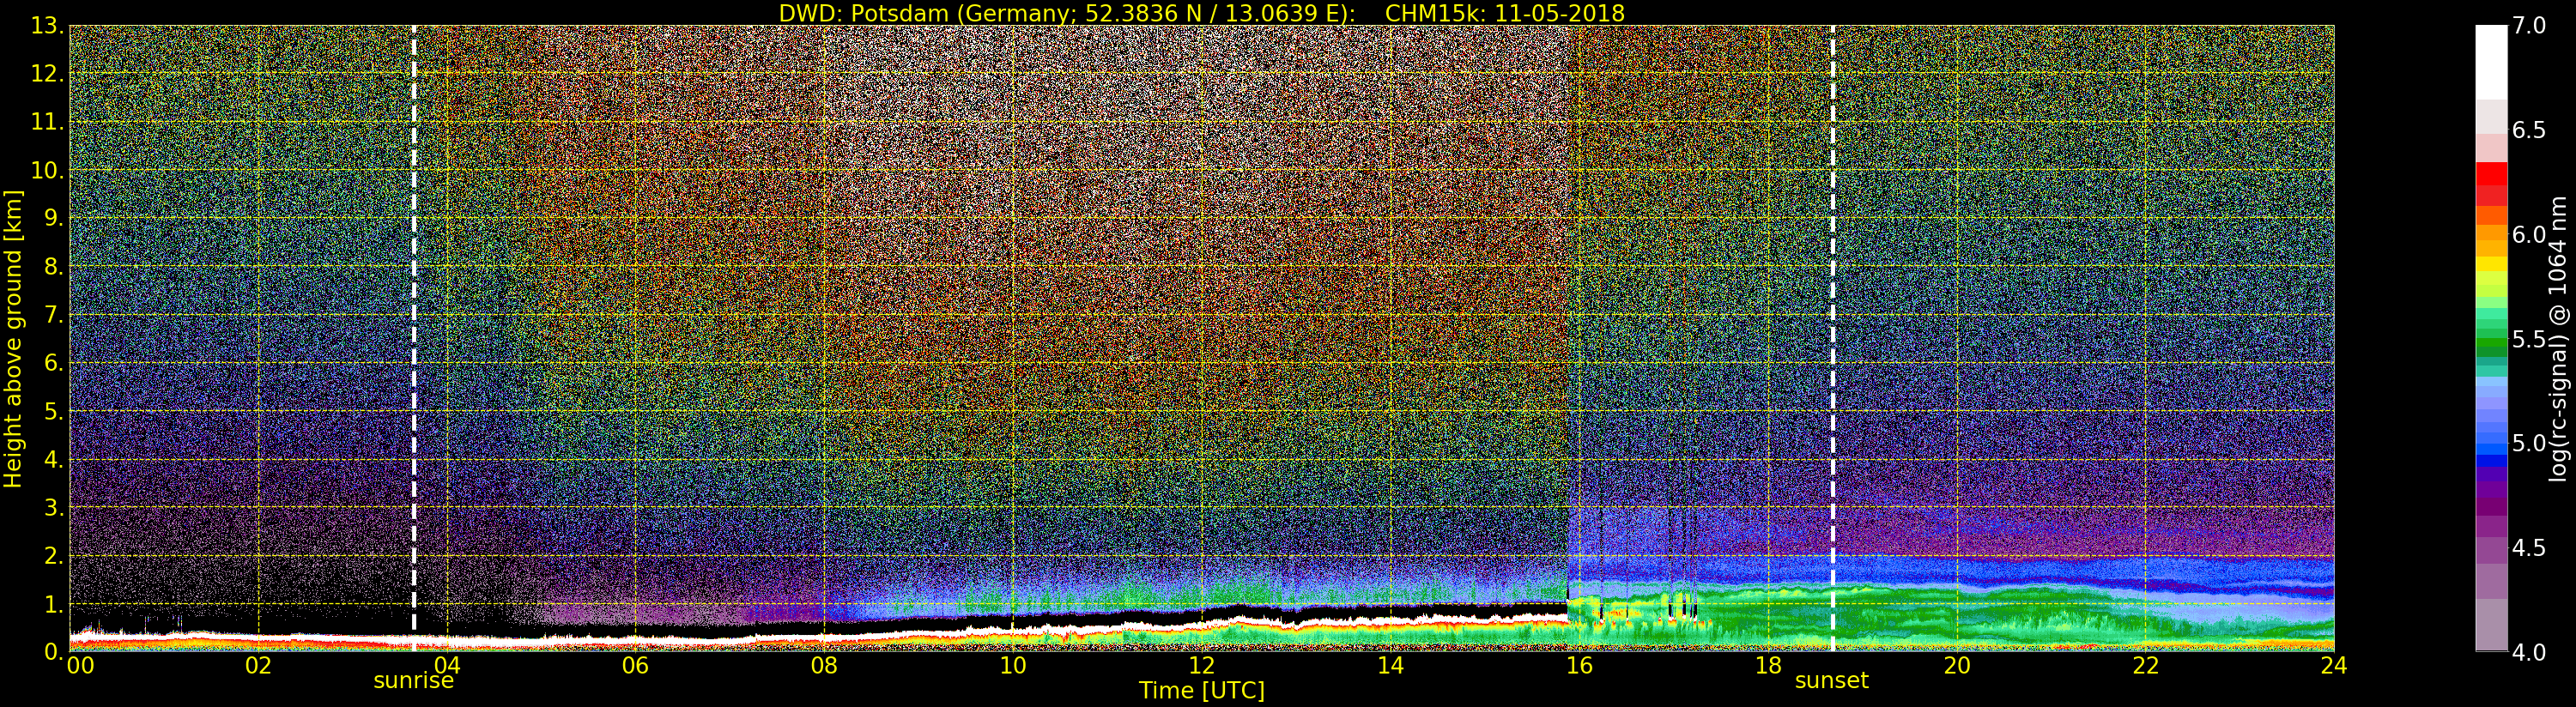Click the Time [UTC] axis title
Viewport: 2576px width, 707px height.
pyautogui.click(x=1202, y=691)
